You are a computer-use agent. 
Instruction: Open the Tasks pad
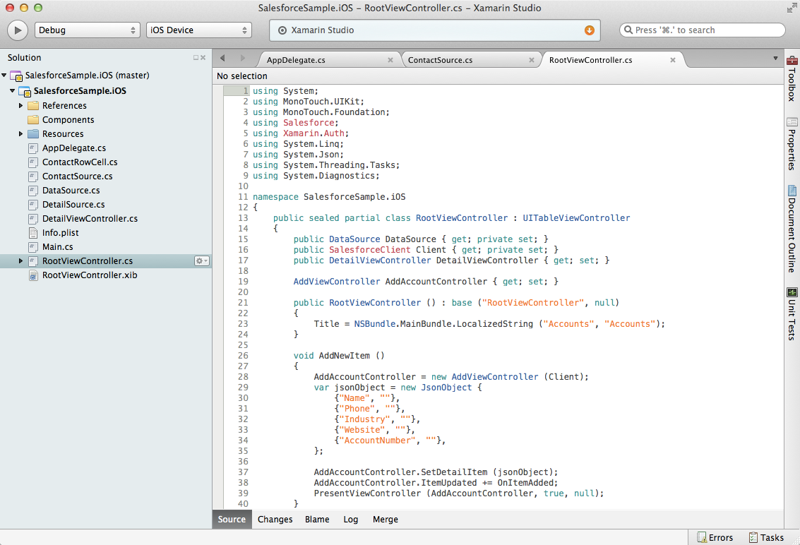pyautogui.click(x=766, y=537)
